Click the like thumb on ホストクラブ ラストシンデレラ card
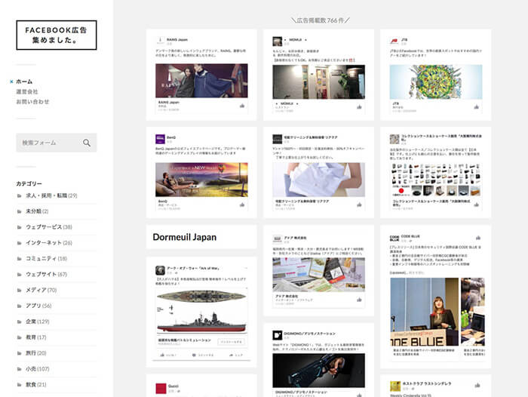 (477, 385)
